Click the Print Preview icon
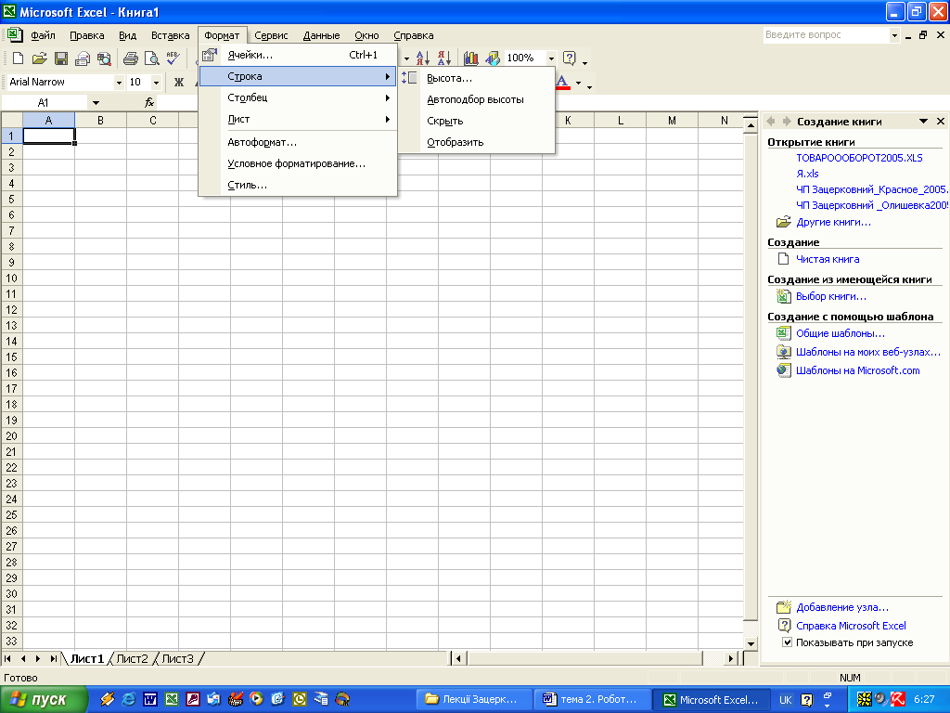Screen dimensions: 950x713 click(151, 58)
